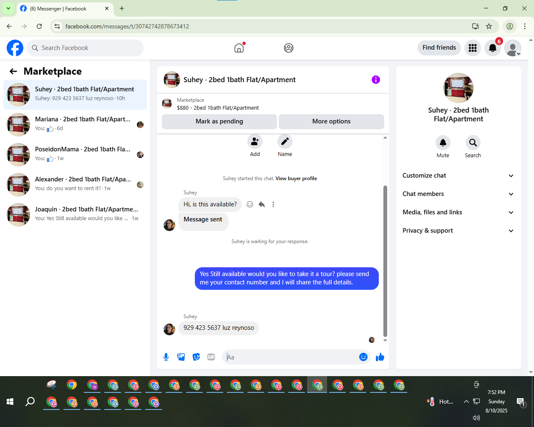The image size is (534, 427).
Task: Expand Customize chat section
Action: [x=458, y=176]
